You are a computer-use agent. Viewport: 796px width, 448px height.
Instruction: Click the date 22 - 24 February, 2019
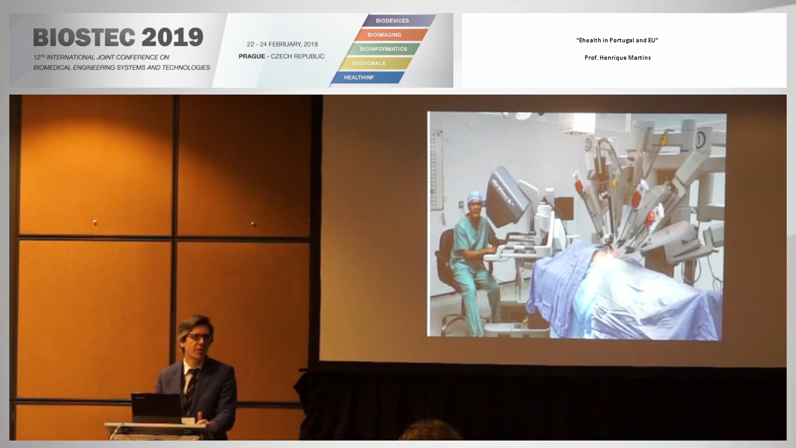[x=282, y=44]
